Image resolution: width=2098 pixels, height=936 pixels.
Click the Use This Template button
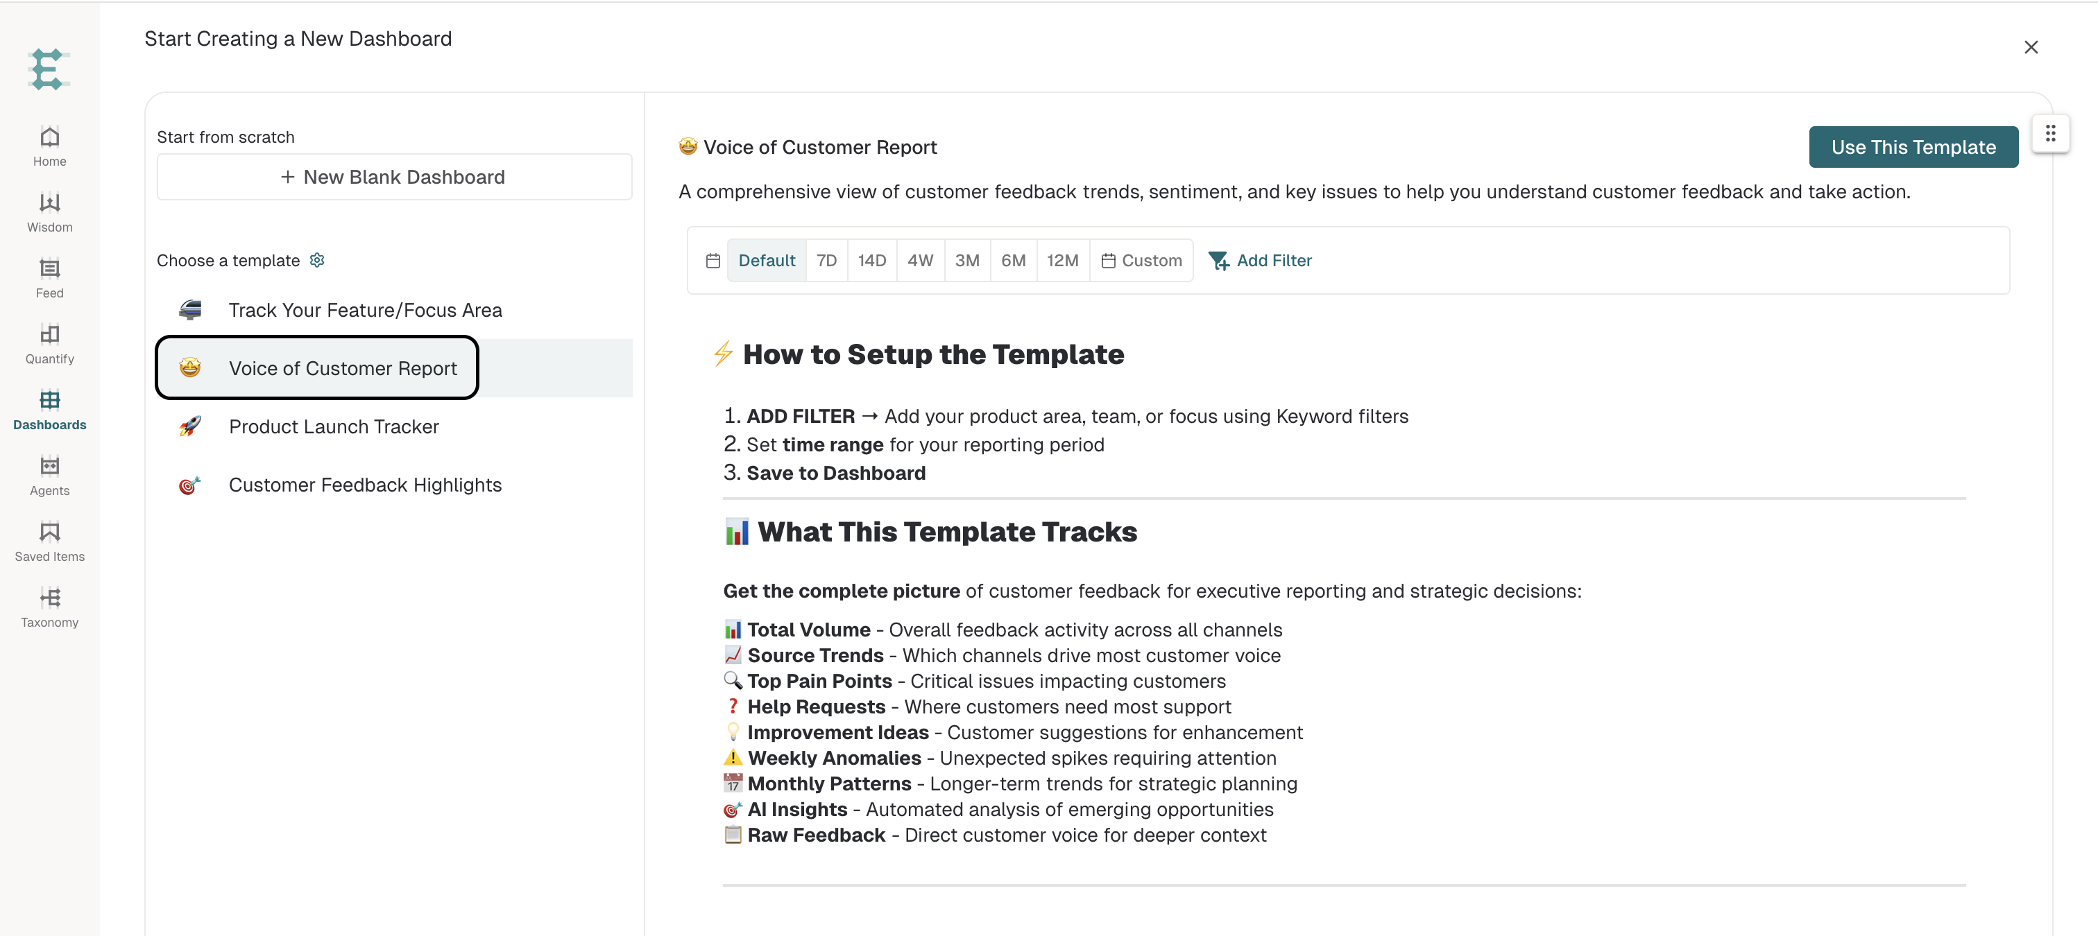pyautogui.click(x=1913, y=147)
